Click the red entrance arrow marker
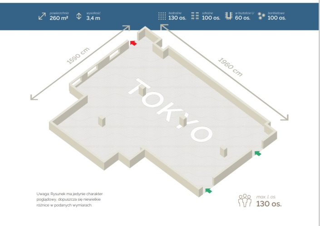Screen dimensions: 320x226 (133, 43)
